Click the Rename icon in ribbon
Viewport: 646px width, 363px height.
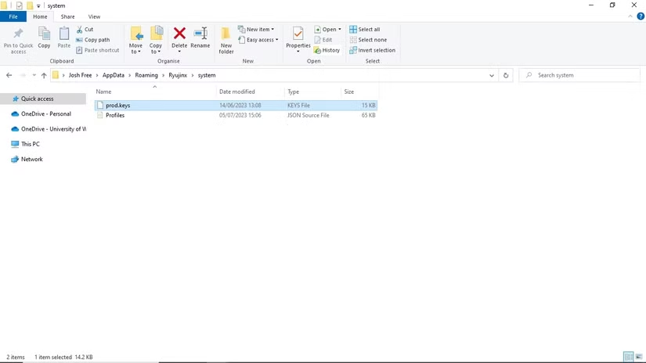click(x=200, y=34)
